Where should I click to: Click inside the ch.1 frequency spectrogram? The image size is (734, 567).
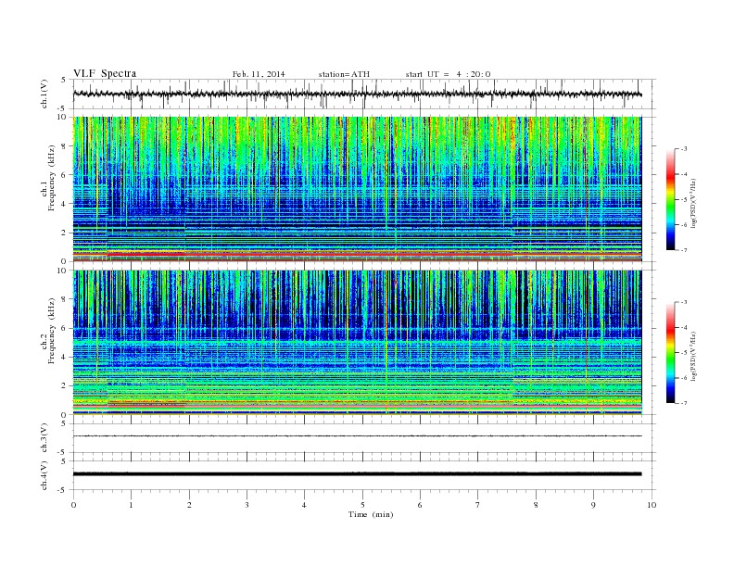[357, 189]
